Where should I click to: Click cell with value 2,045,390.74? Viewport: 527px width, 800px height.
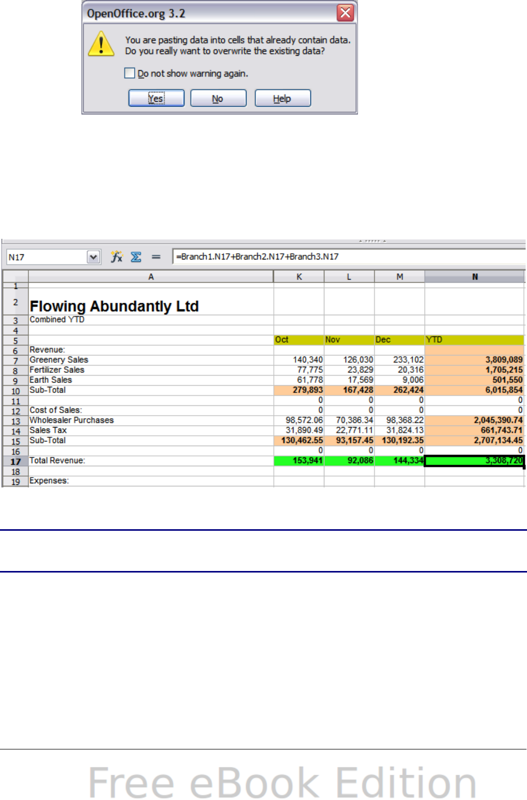(x=474, y=420)
